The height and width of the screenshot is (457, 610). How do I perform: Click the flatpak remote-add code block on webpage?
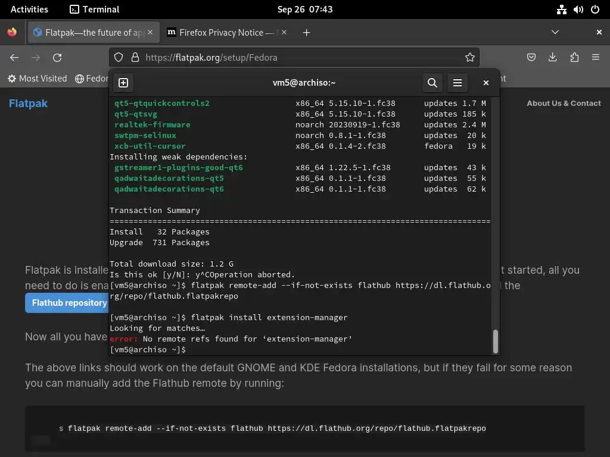point(304,428)
